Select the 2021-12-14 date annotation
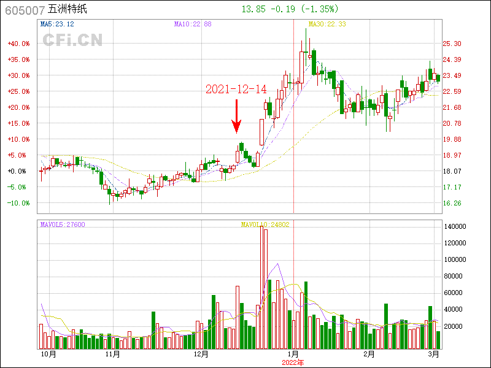Viewport: 491px width, 368px height. 236,90
